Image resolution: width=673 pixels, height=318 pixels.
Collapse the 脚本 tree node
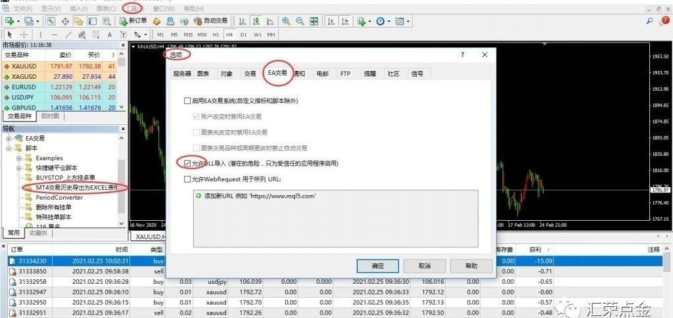tap(8, 148)
